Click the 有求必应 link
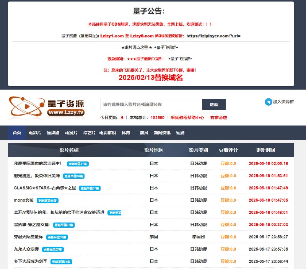The image size is (306, 269). (219, 117)
